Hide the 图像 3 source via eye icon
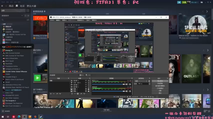Viewport: 213px width, 119px height. (x=86, y=89)
